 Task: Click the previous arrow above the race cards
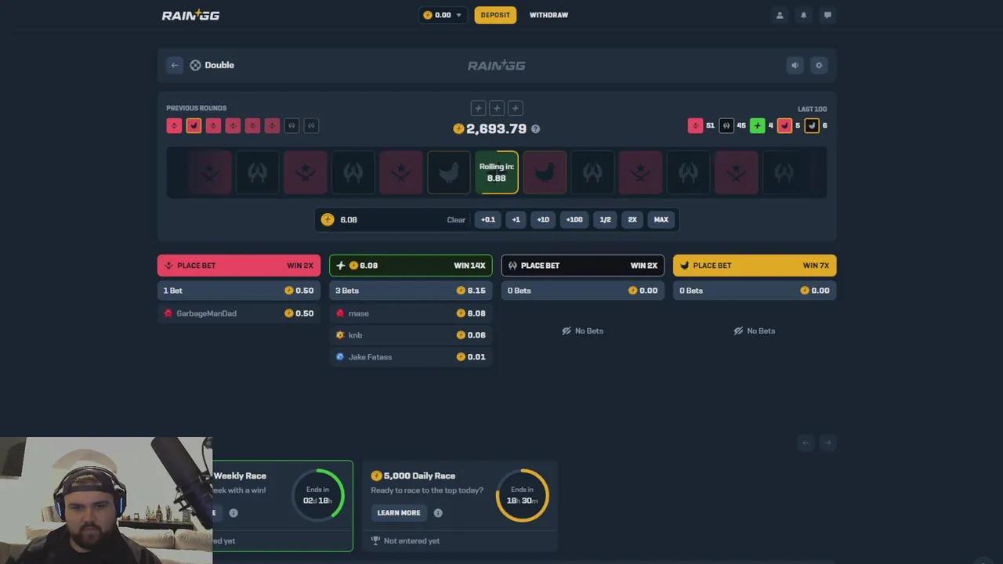[x=806, y=443]
